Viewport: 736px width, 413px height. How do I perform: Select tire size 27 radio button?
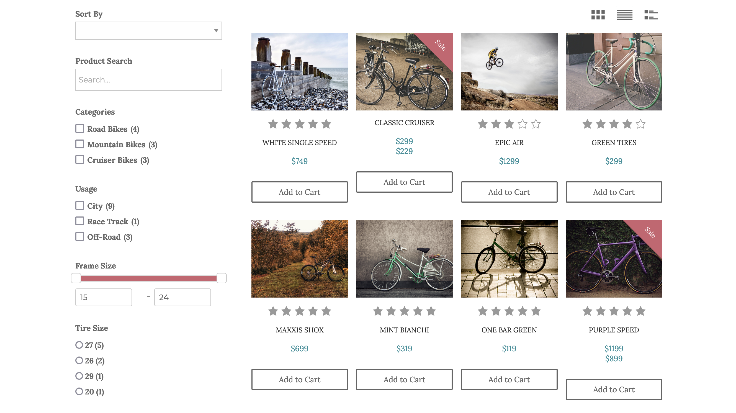click(79, 345)
